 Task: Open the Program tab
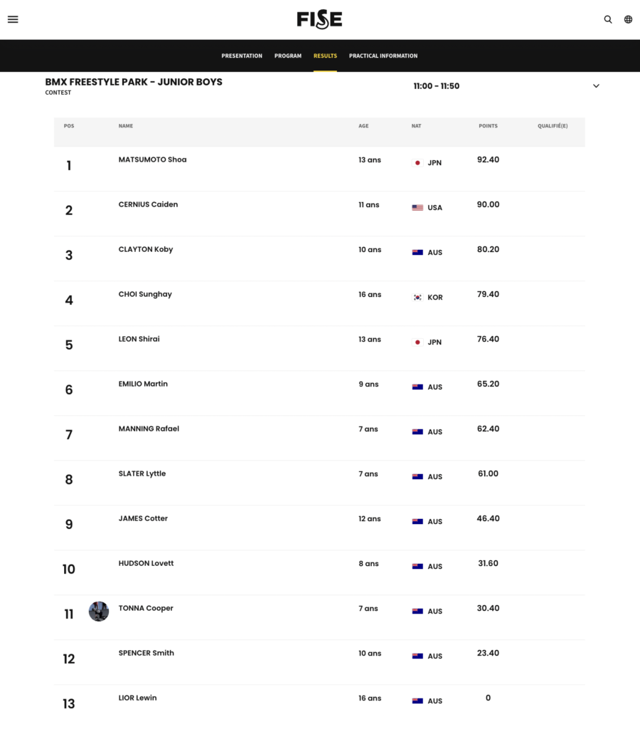(287, 56)
